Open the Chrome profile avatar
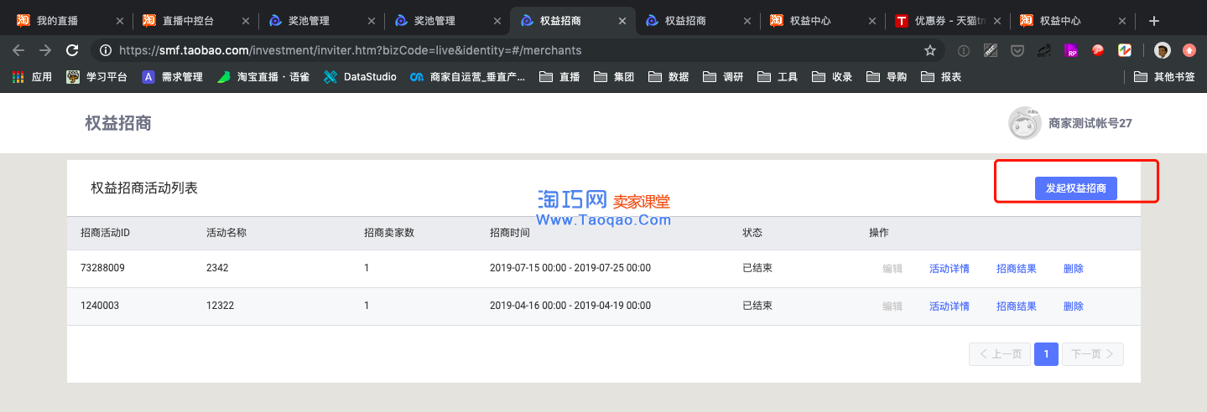The height and width of the screenshot is (412, 1207). point(1163,50)
